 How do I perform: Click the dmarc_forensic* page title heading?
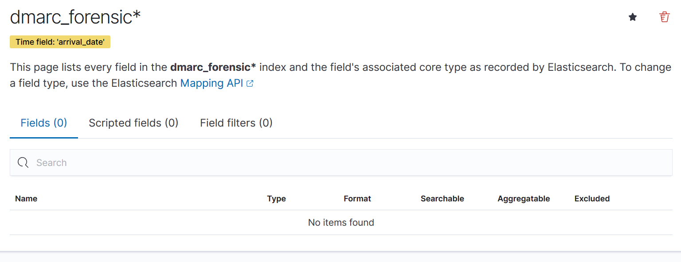75,18
